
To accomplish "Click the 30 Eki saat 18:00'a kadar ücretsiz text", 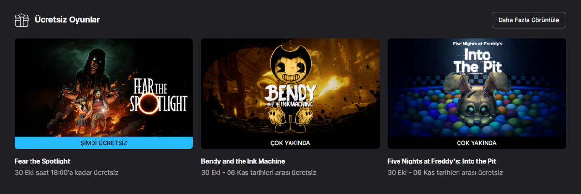I will (66, 172).
